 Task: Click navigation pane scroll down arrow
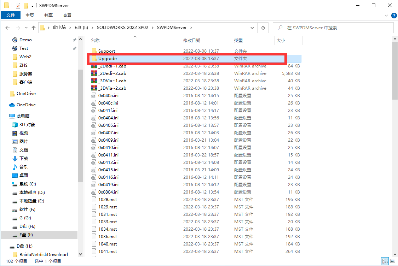[x=80, y=254]
